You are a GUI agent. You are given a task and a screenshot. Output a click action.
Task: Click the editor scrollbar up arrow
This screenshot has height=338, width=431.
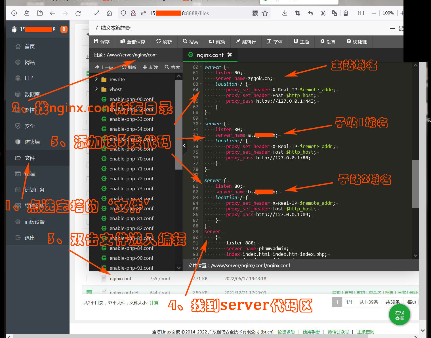coord(416,66)
